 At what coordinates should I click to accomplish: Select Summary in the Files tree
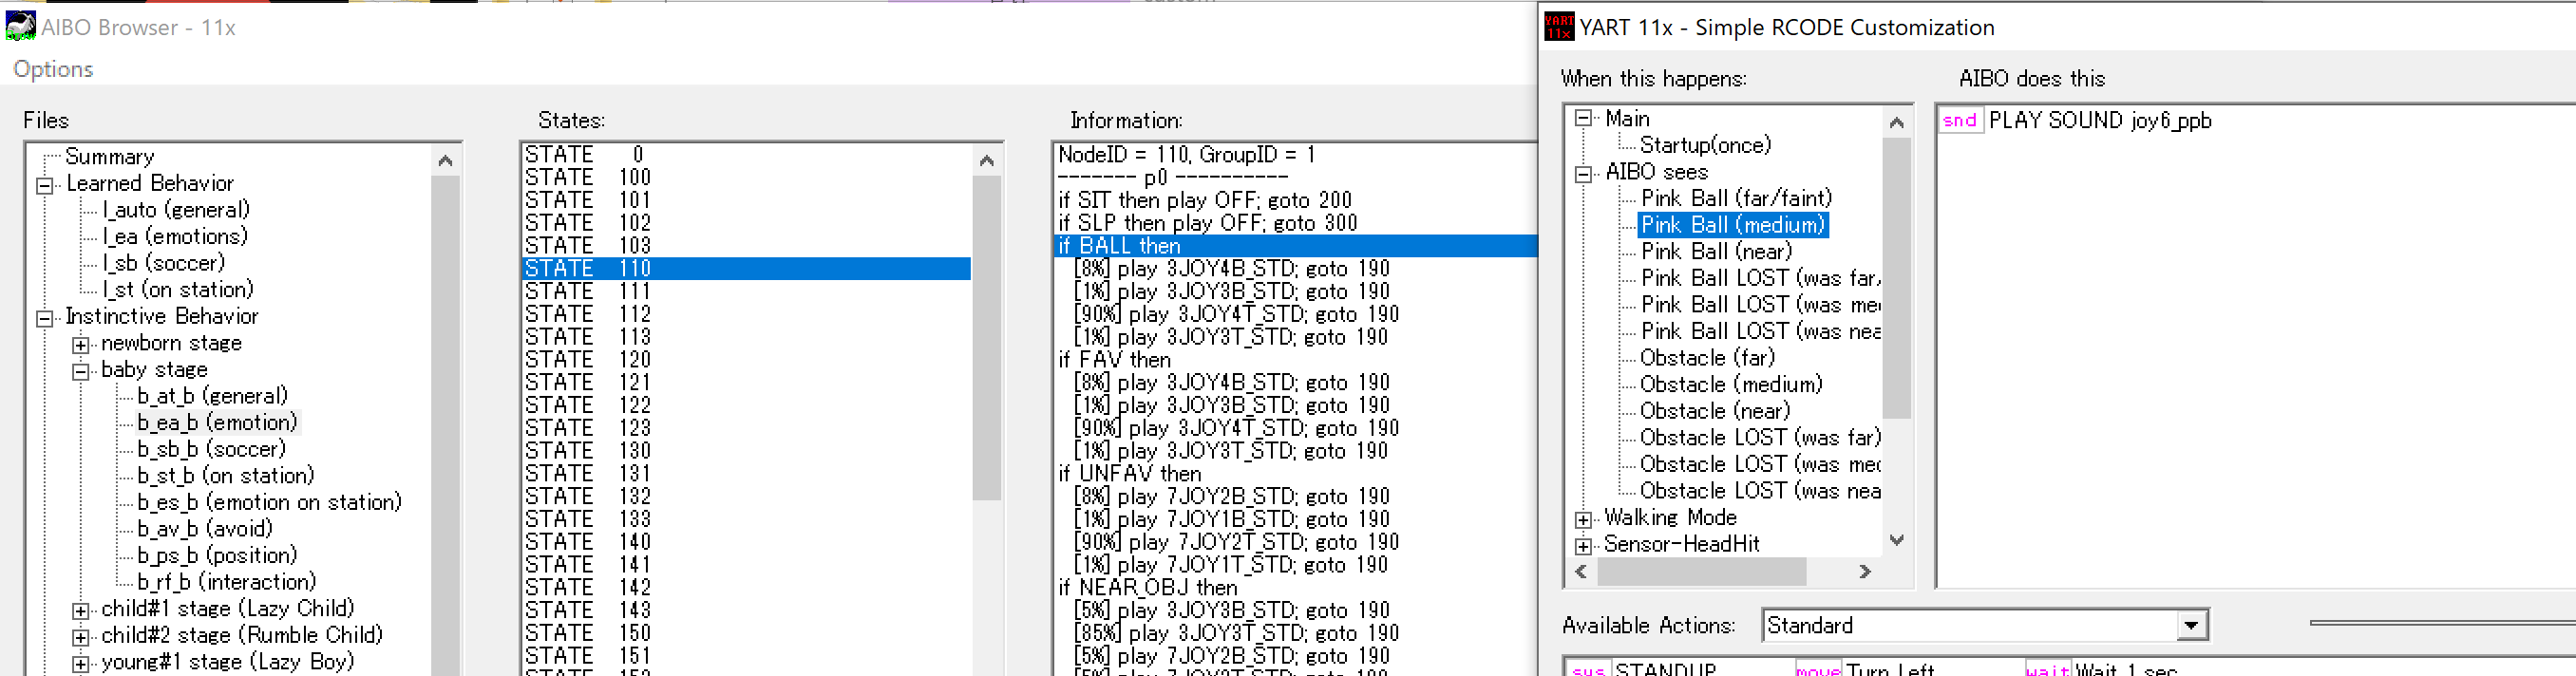(109, 157)
